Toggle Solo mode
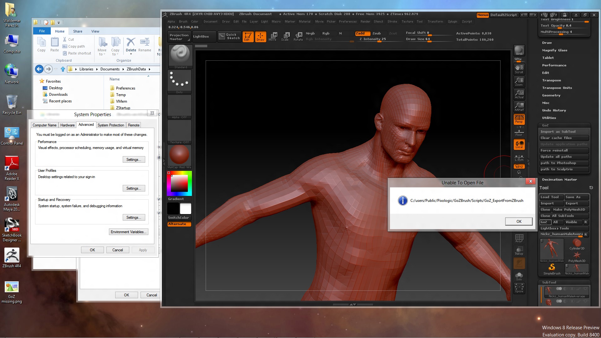This screenshot has width=601, height=338. click(519, 276)
